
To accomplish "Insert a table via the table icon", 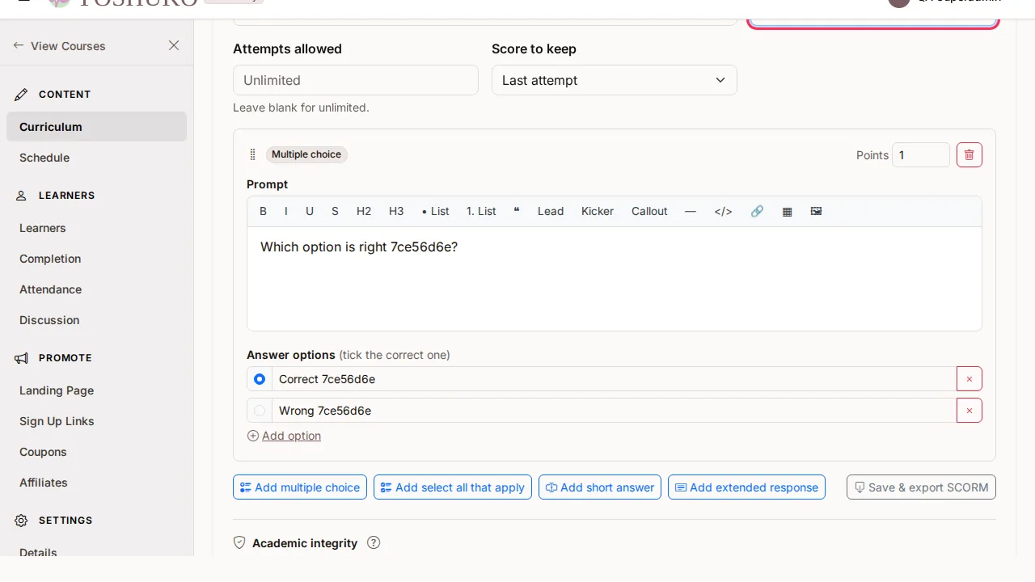I will [787, 211].
